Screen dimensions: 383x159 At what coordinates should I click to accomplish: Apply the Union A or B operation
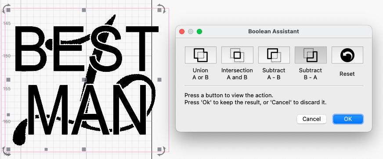click(201, 55)
